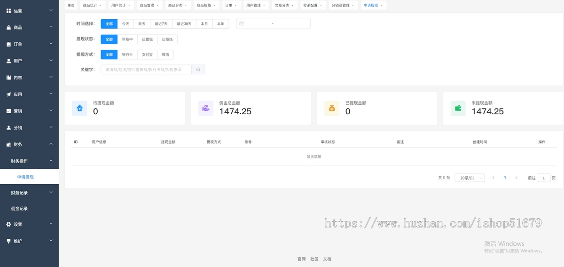Click the keyword search magnifier button

(198, 70)
